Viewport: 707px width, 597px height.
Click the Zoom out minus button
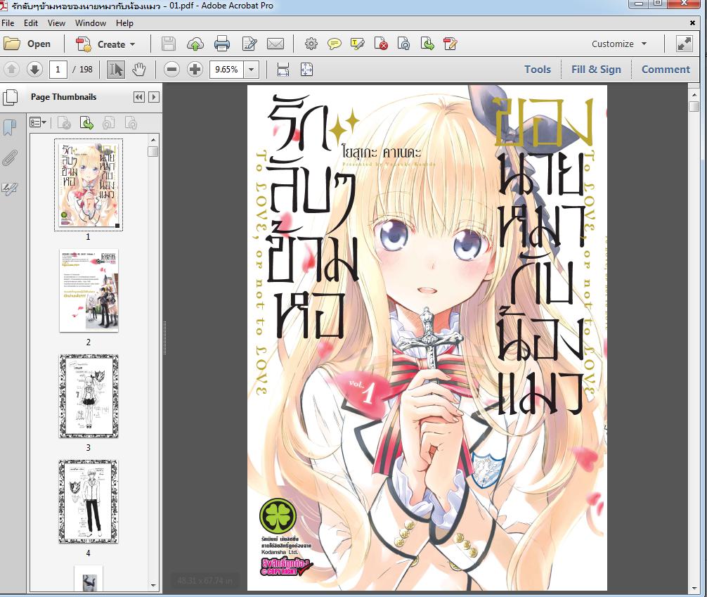coord(171,70)
